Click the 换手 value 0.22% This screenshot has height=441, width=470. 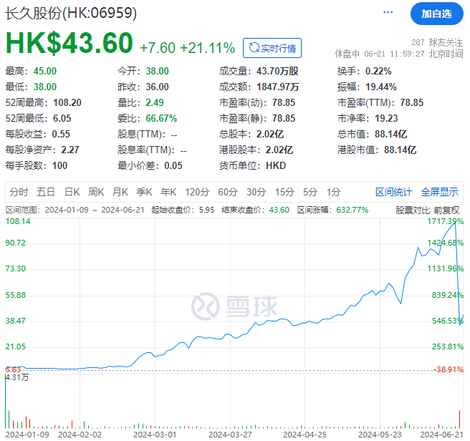[378, 71]
